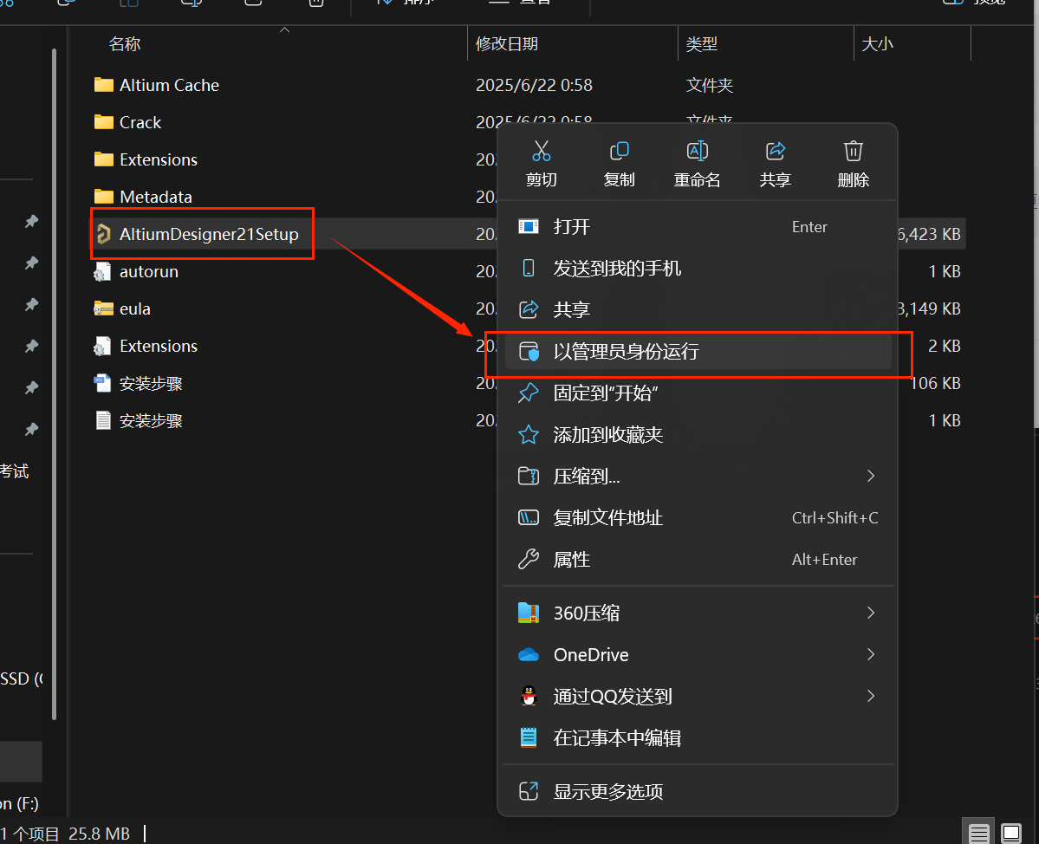1039x844 pixels.
Task: Click the Altium Cache folder icon
Action: (103, 84)
